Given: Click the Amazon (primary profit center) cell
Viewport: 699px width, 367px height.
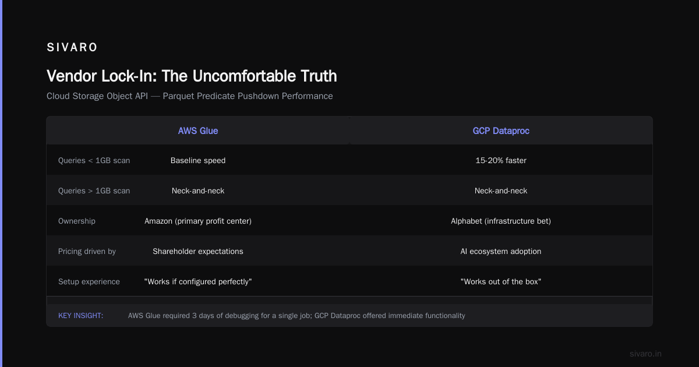Looking at the screenshot, I should click(198, 221).
